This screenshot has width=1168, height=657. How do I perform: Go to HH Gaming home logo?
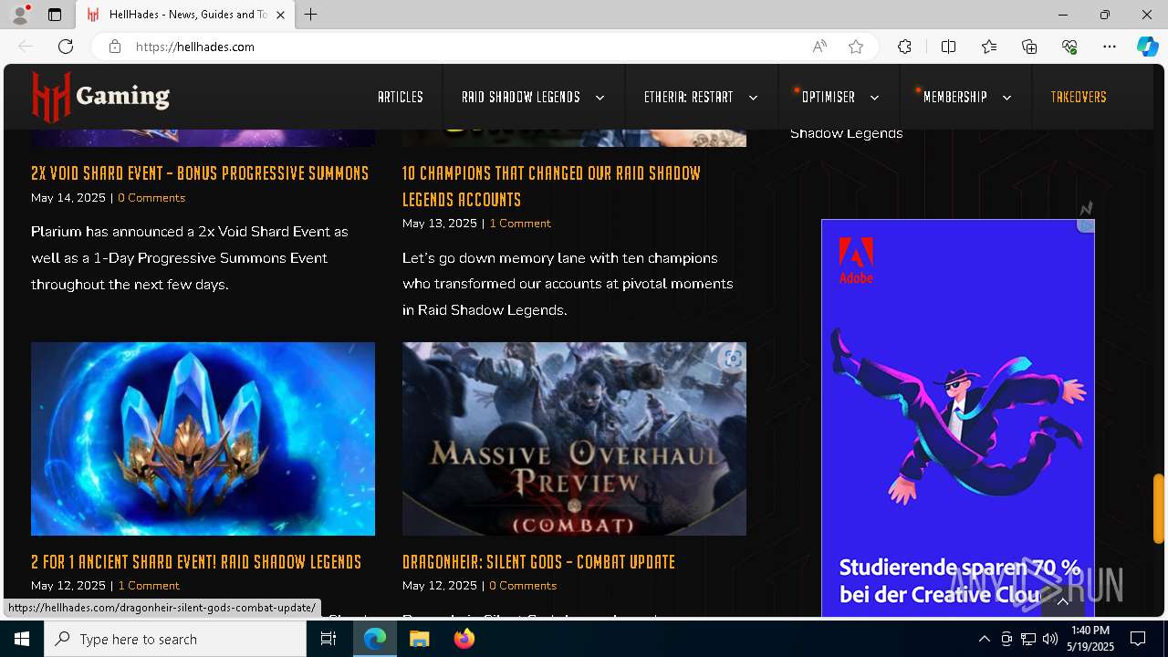[100, 97]
